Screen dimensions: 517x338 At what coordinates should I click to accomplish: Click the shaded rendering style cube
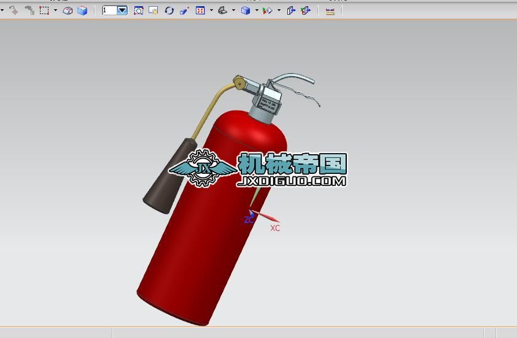246,11
